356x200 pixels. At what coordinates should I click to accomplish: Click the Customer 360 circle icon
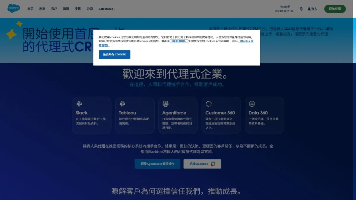(209, 104)
